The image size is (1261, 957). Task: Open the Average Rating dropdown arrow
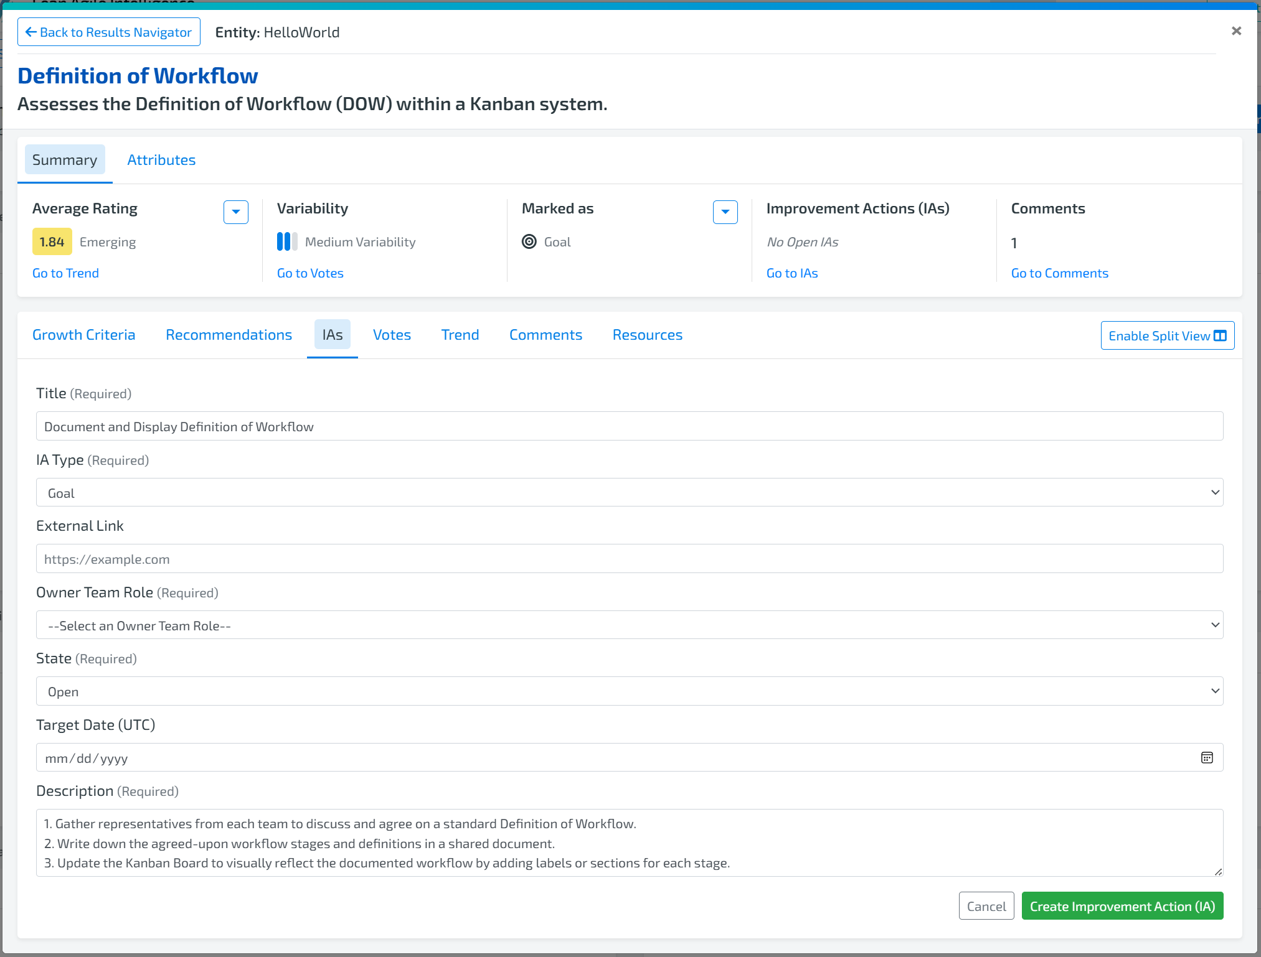pos(235,212)
